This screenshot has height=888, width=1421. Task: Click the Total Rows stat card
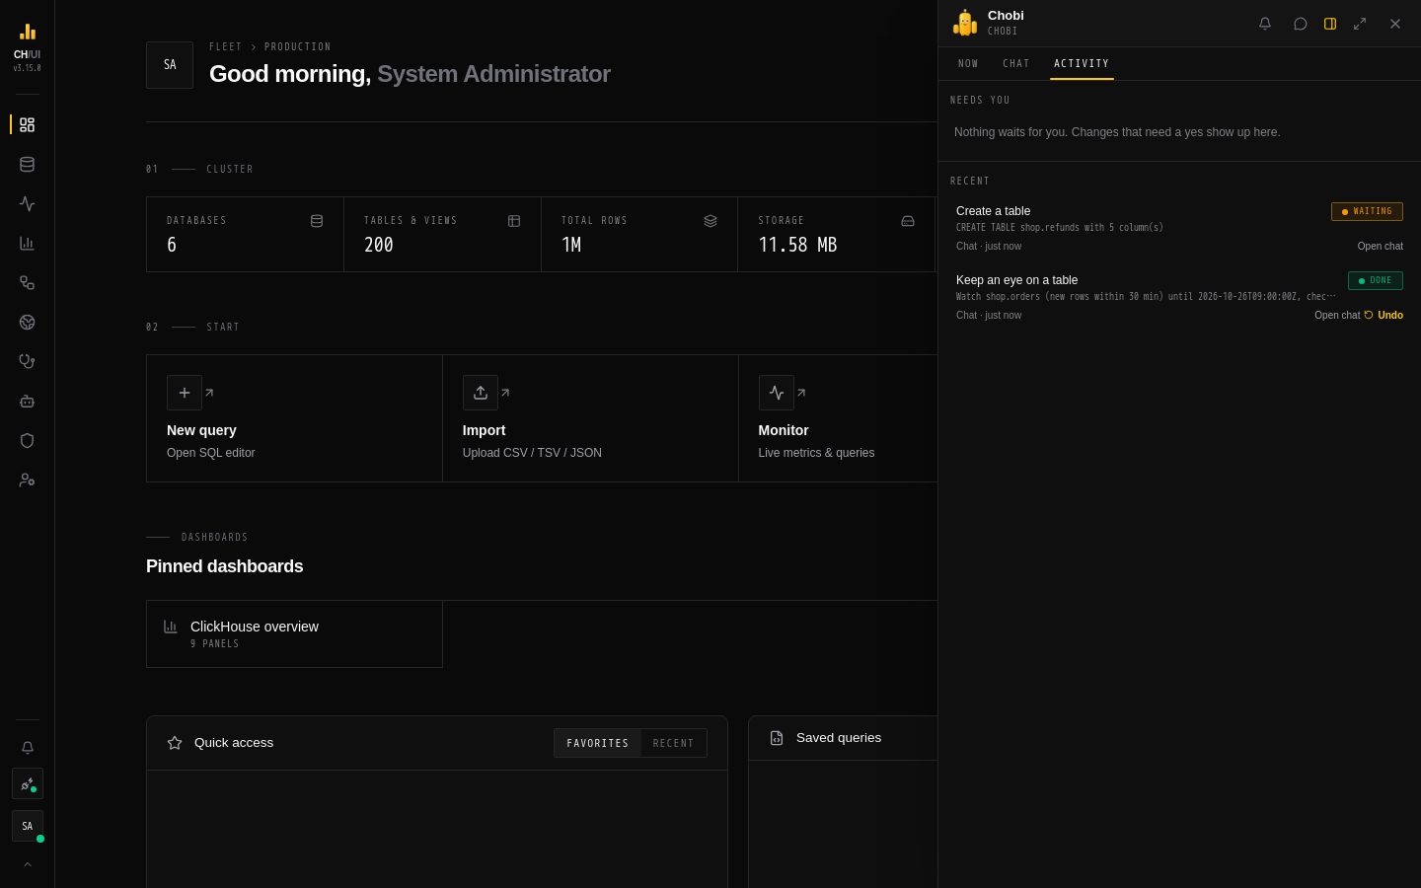[639, 235]
